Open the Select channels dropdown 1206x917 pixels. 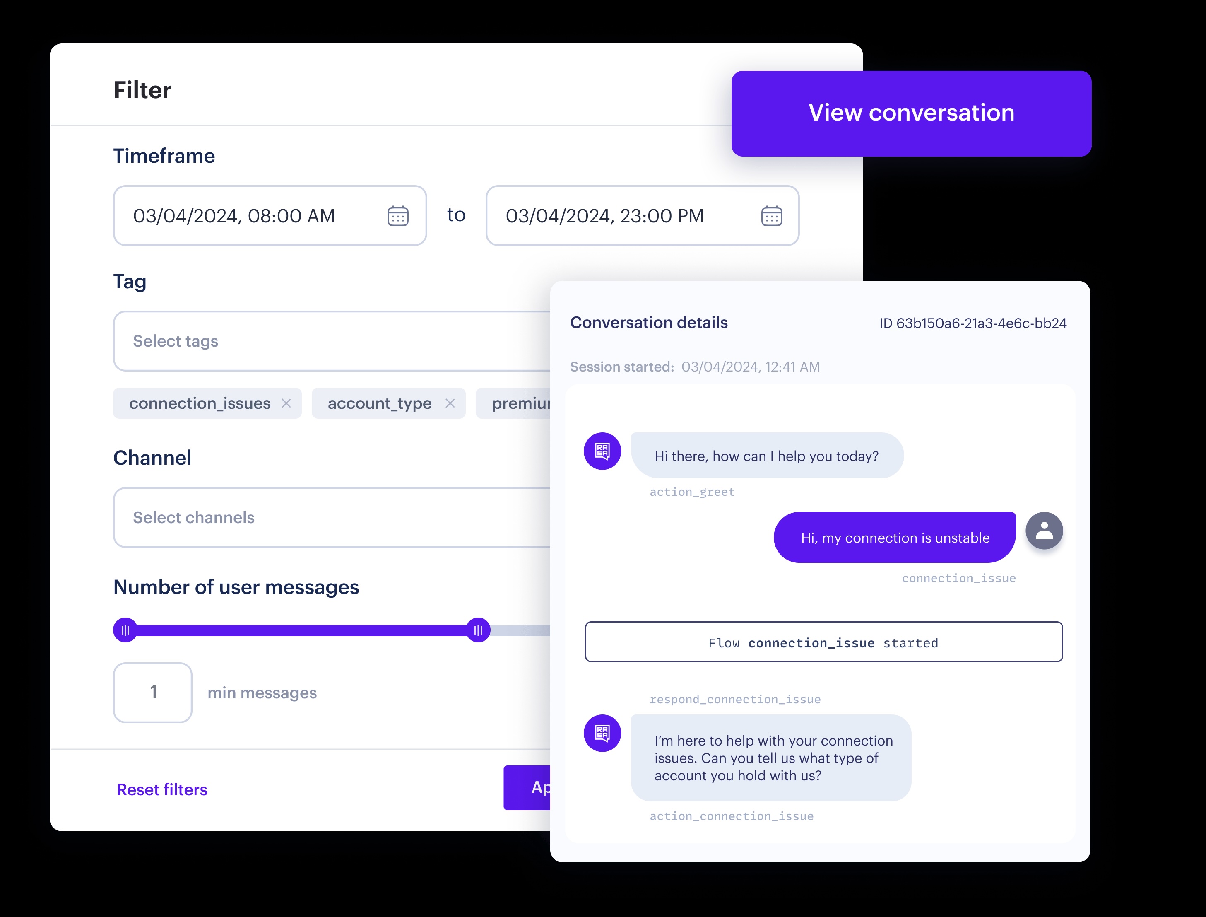pos(332,517)
